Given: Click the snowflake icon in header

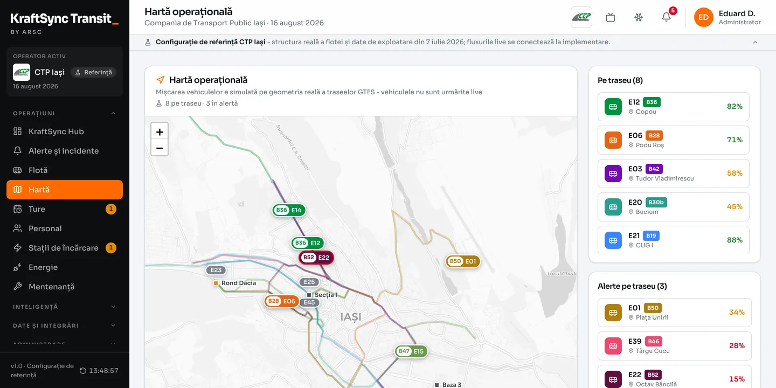Looking at the screenshot, I should tap(639, 17).
